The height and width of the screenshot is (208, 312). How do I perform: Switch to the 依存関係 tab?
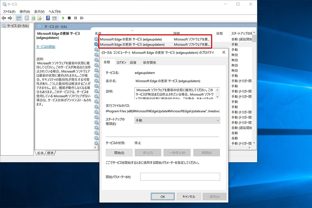point(149,62)
